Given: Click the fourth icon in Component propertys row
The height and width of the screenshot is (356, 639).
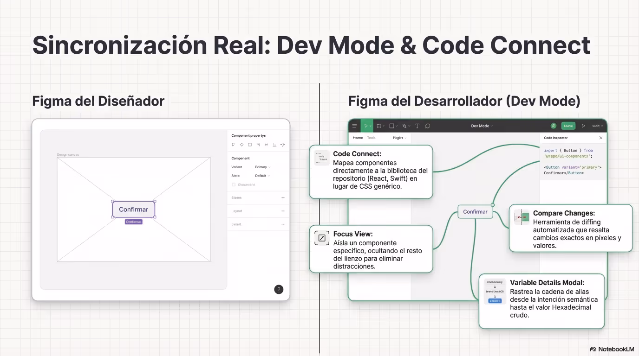Looking at the screenshot, I should (258, 145).
